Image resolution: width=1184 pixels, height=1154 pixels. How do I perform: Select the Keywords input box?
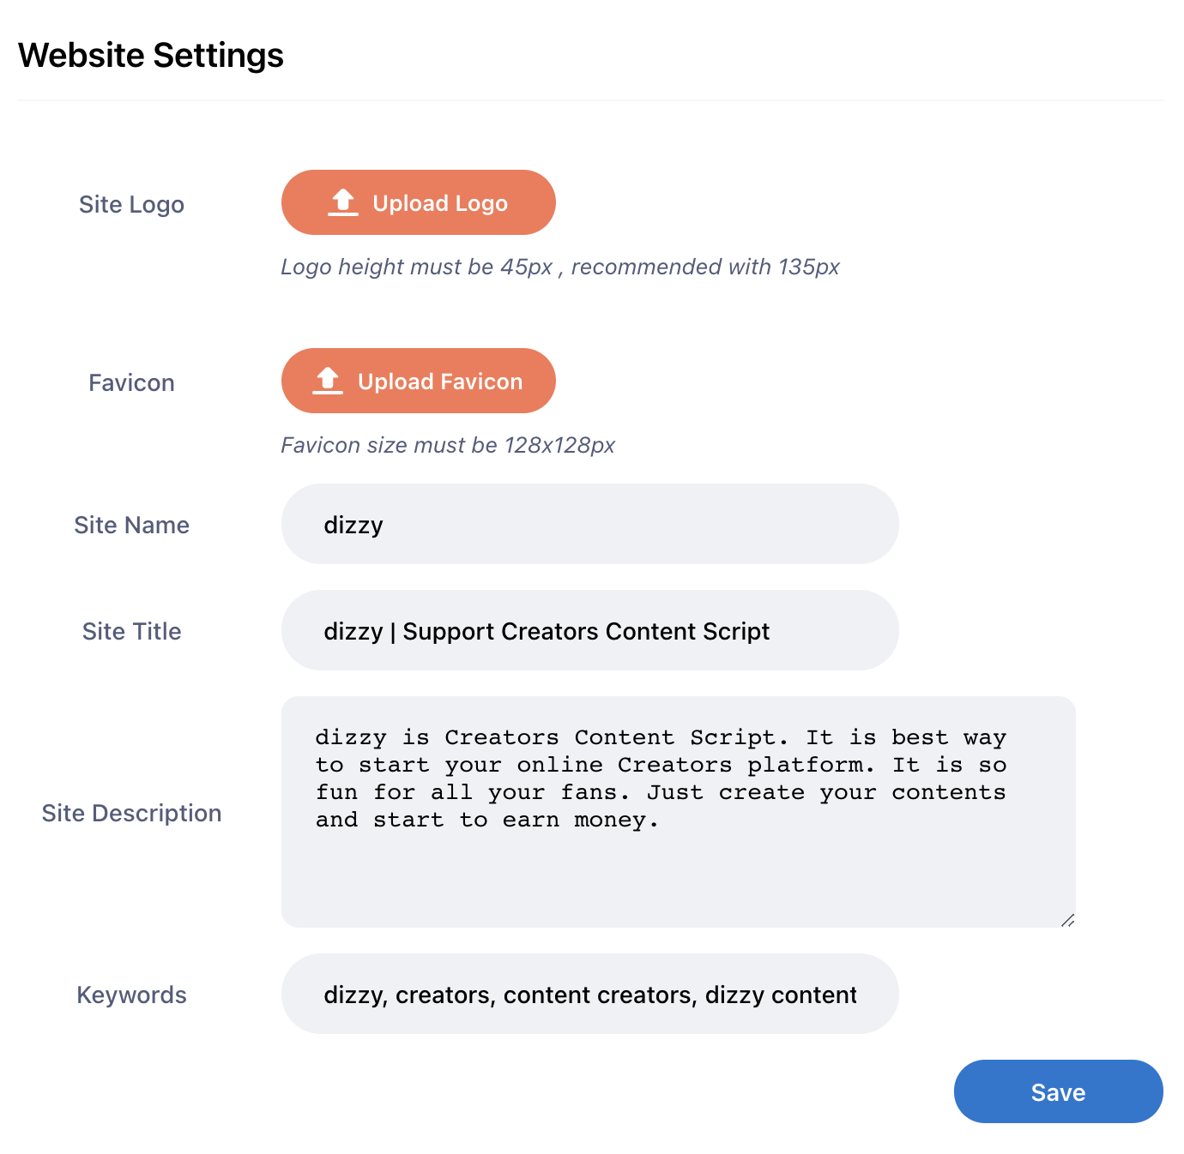click(x=589, y=994)
